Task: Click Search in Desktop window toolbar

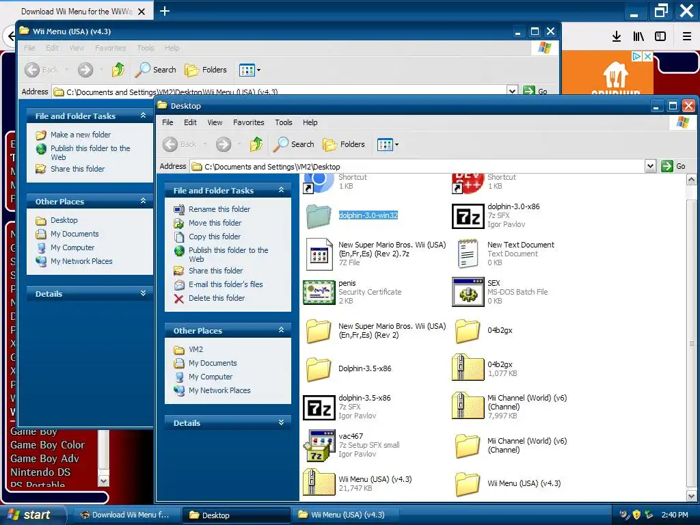Action: (293, 144)
